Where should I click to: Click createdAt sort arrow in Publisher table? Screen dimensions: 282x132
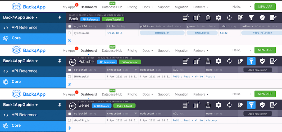[135, 70]
